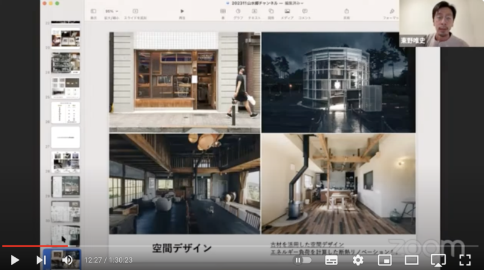This screenshot has width=484, height=270.
Task: Open the Keynote media insert dropdown
Action: pyautogui.click(x=288, y=11)
